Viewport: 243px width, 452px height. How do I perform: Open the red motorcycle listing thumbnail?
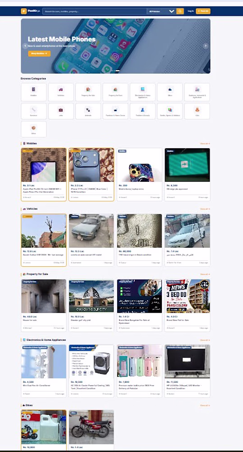tap(92, 427)
